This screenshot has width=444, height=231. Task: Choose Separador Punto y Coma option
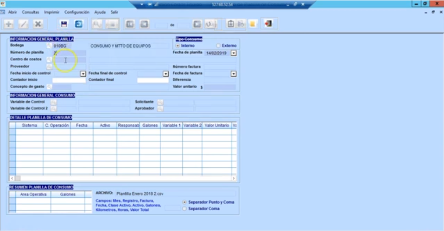184,202
